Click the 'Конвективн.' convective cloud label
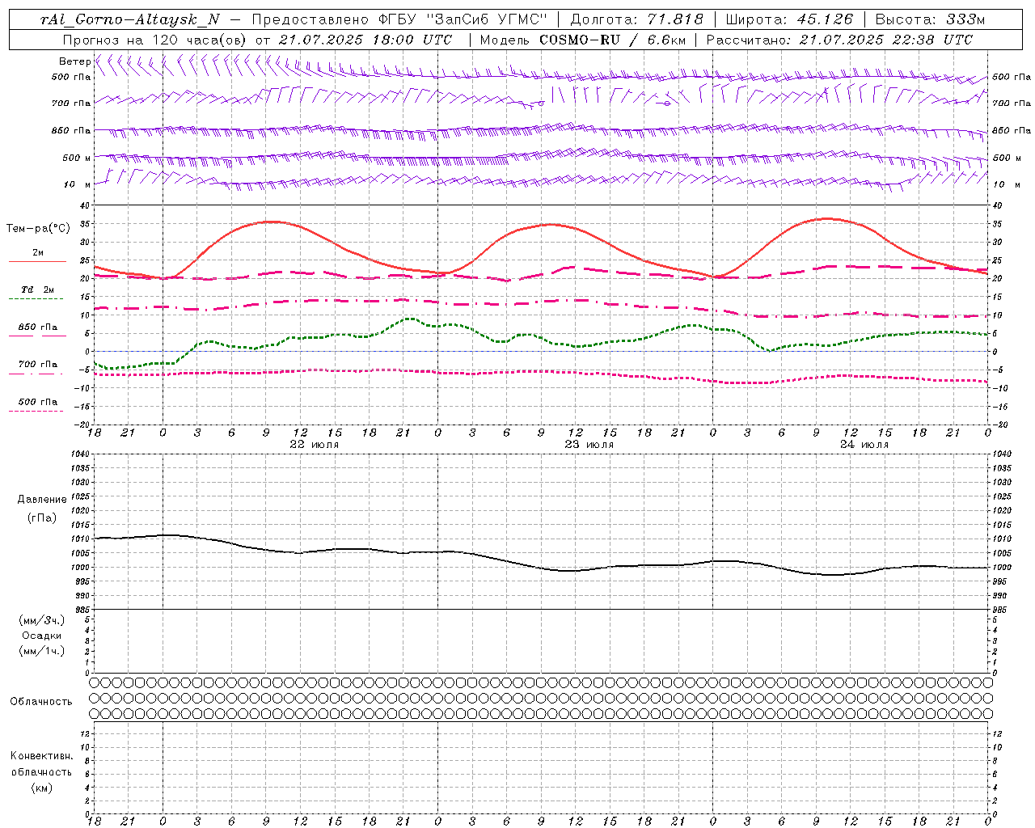This screenshot has height=828, width=1035. [42, 756]
